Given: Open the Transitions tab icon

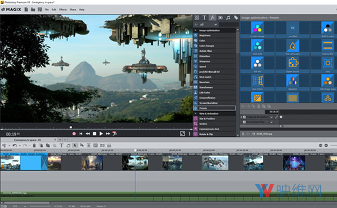Looking at the screenshot, I should 221,18.
